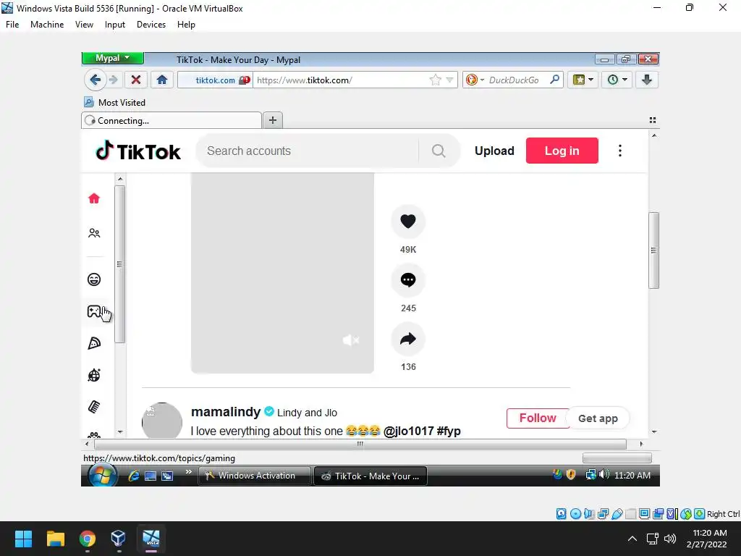
Task: Go forward with the browser forward arrow
Action: pos(113,80)
